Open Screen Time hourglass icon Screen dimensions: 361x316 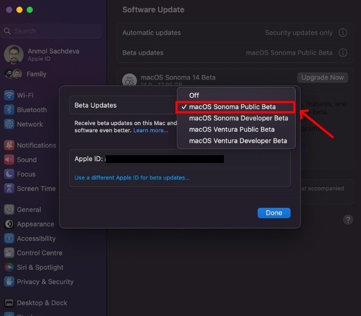9,188
